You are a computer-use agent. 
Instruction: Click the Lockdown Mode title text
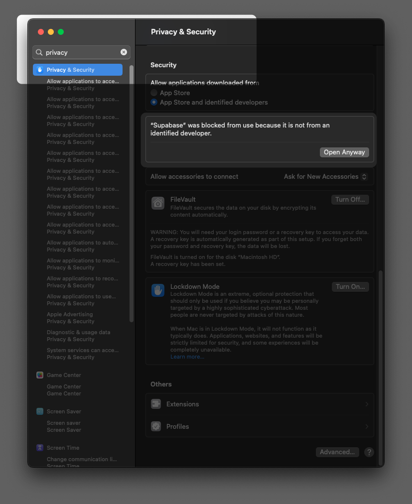coord(195,286)
